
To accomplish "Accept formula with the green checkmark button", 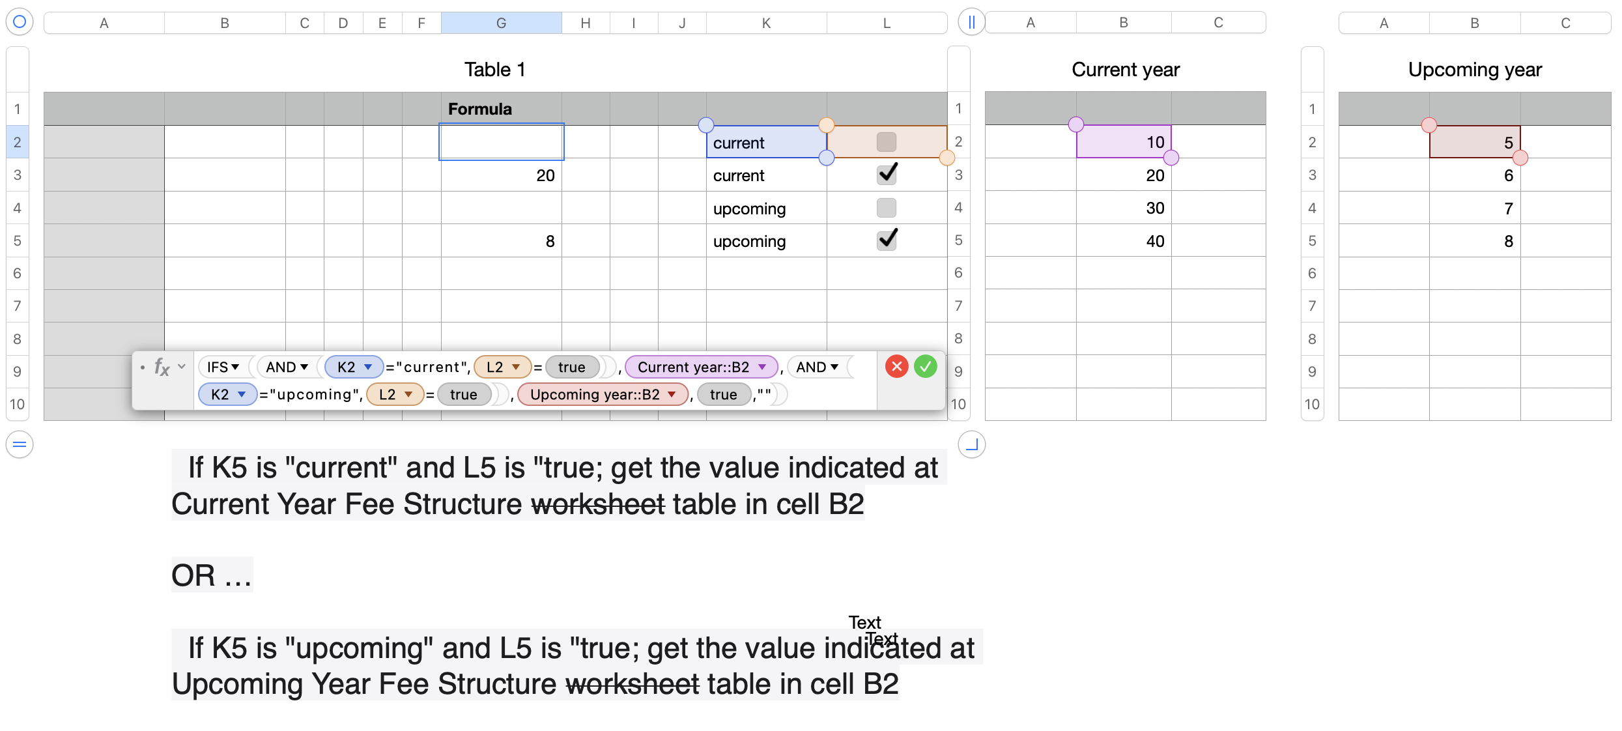I will [x=925, y=367].
